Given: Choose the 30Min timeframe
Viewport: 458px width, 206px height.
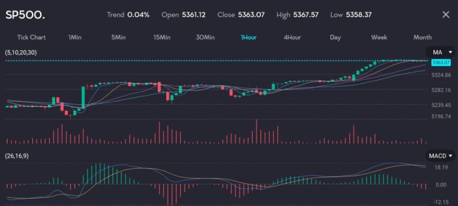Looking at the screenshot, I should [x=205, y=37].
